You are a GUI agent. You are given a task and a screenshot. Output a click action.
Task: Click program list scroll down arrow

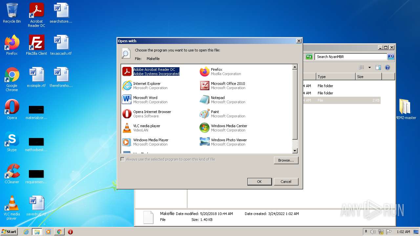point(295,151)
